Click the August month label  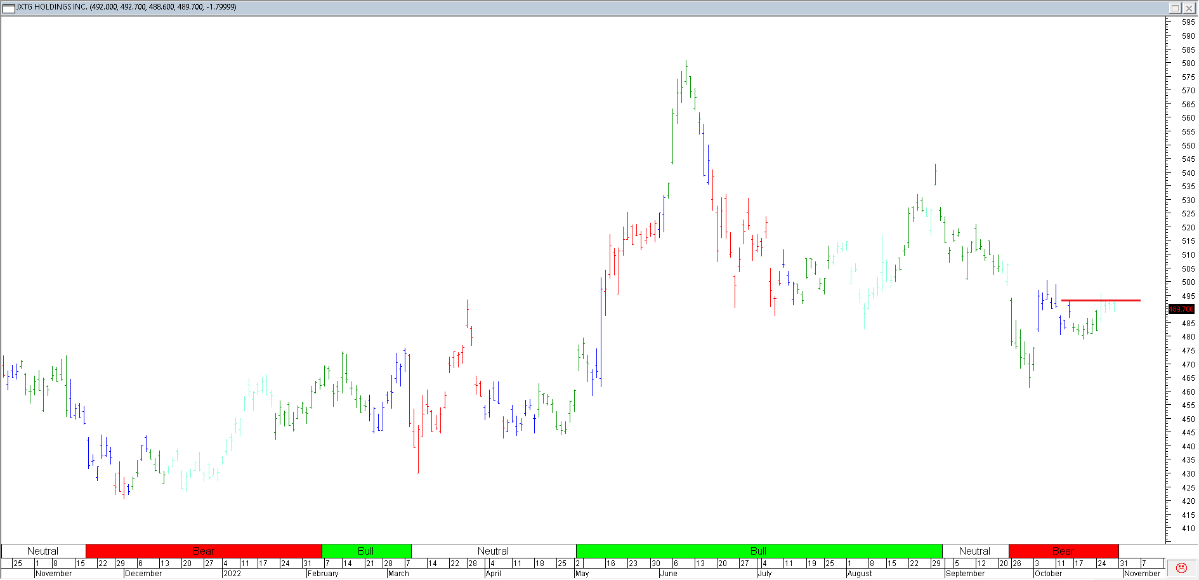(x=860, y=573)
